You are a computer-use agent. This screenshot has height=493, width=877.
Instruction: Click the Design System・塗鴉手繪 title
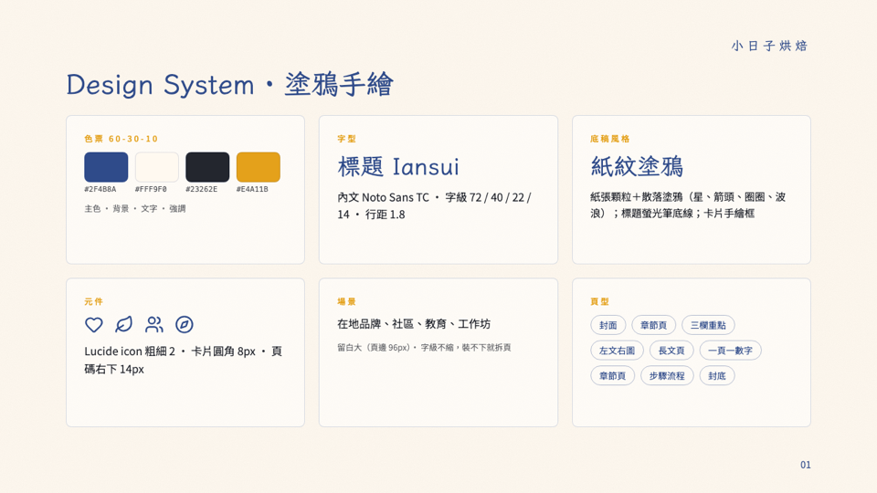pos(230,84)
